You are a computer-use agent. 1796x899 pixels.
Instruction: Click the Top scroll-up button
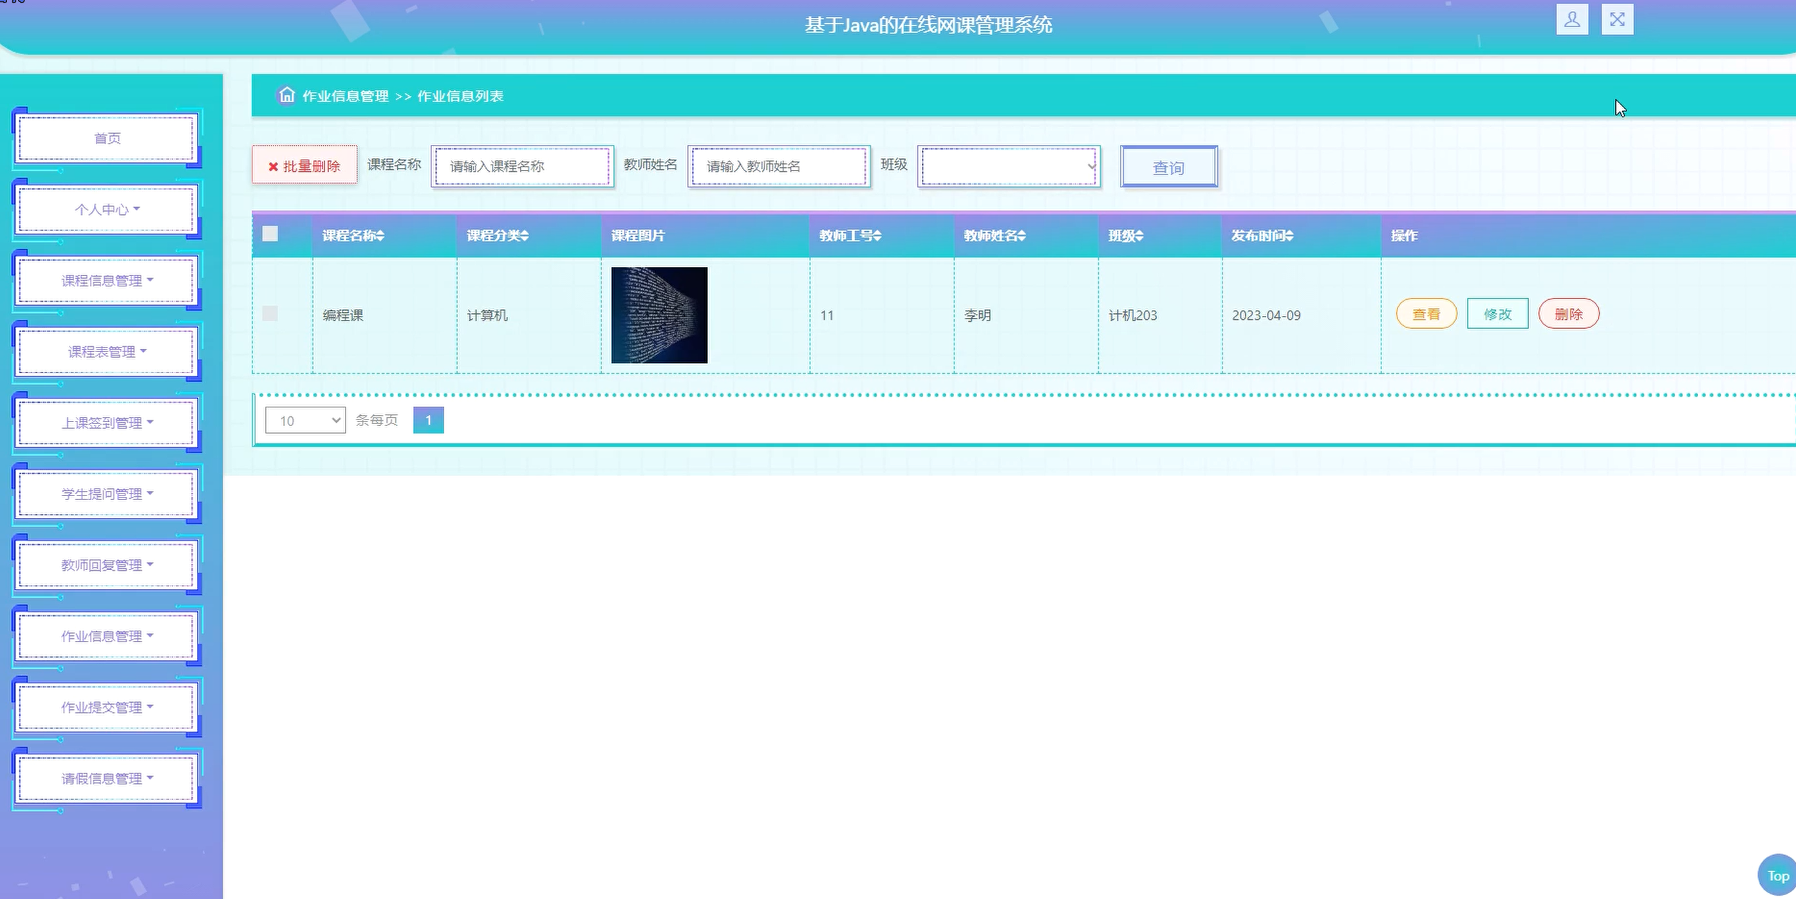pyautogui.click(x=1777, y=875)
